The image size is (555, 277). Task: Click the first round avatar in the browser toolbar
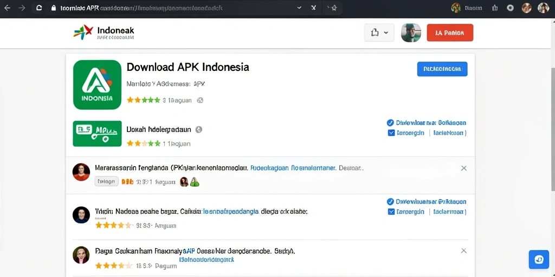527,8
